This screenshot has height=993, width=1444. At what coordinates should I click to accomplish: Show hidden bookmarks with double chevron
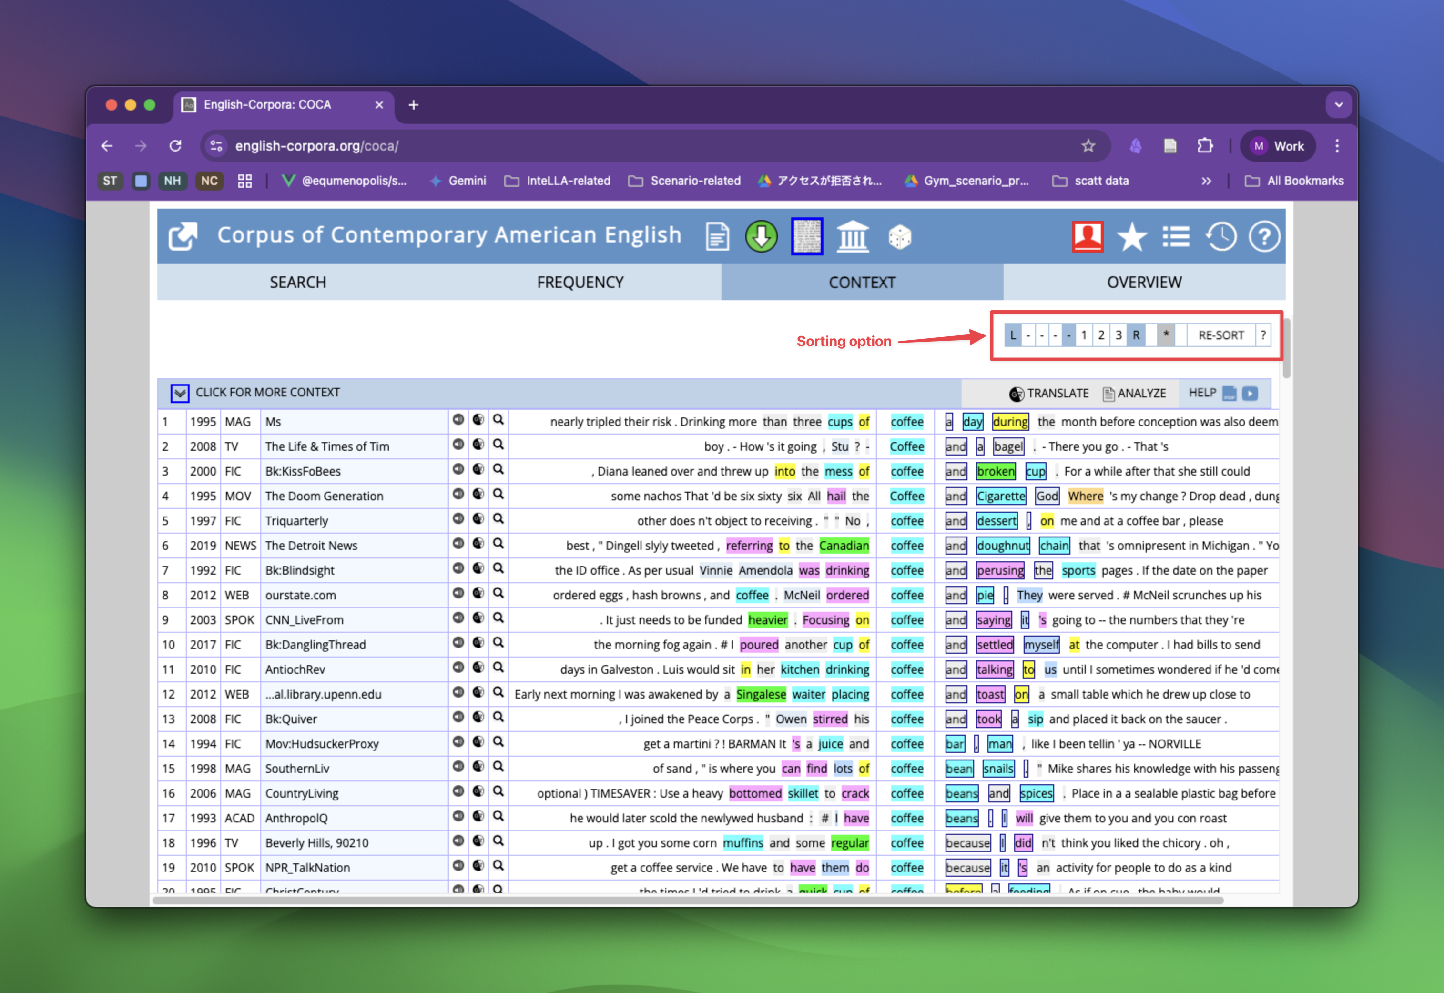[1206, 181]
